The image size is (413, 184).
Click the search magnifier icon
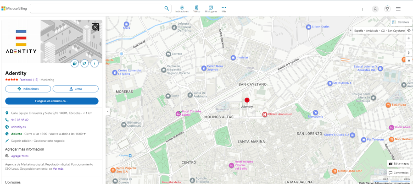point(167,8)
